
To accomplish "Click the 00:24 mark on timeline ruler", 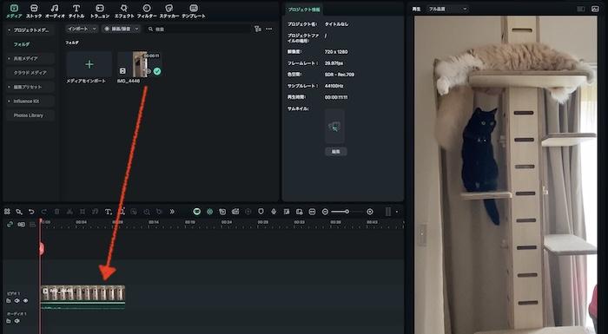I will pos(227,222).
